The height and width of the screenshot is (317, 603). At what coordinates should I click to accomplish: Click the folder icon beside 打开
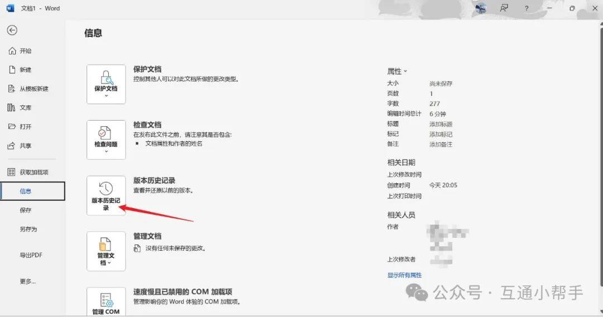tap(12, 127)
